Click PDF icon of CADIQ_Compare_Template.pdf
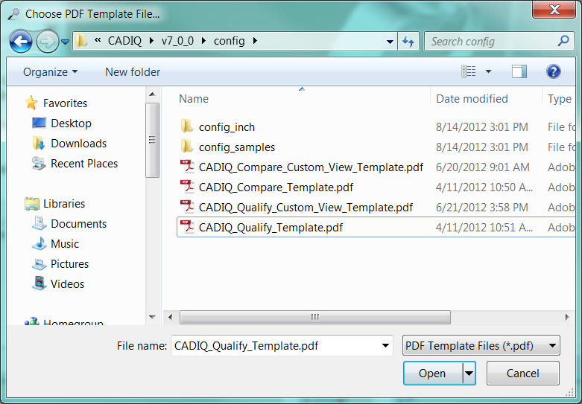The image size is (582, 404). tap(187, 187)
